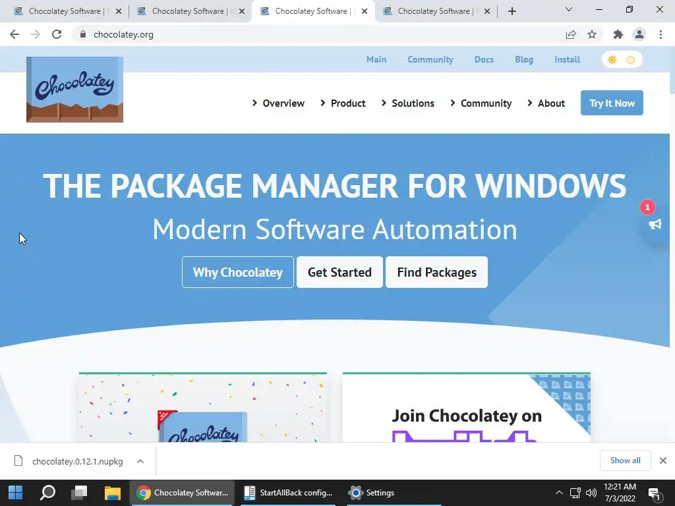
Task: Expand the Community dropdown in main nav
Action: coord(481,103)
